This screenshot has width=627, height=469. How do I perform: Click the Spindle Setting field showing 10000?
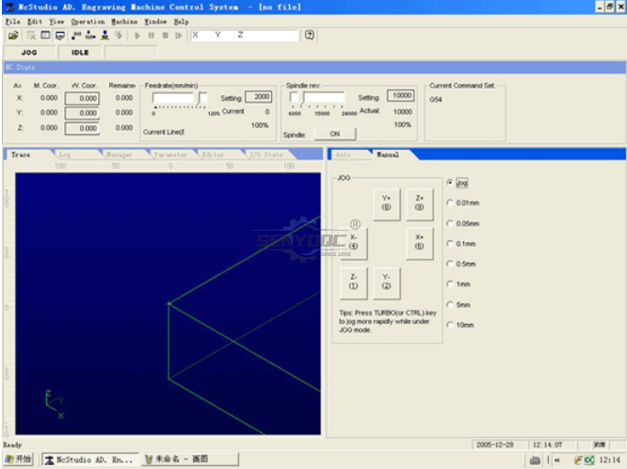(x=401, y=95)
